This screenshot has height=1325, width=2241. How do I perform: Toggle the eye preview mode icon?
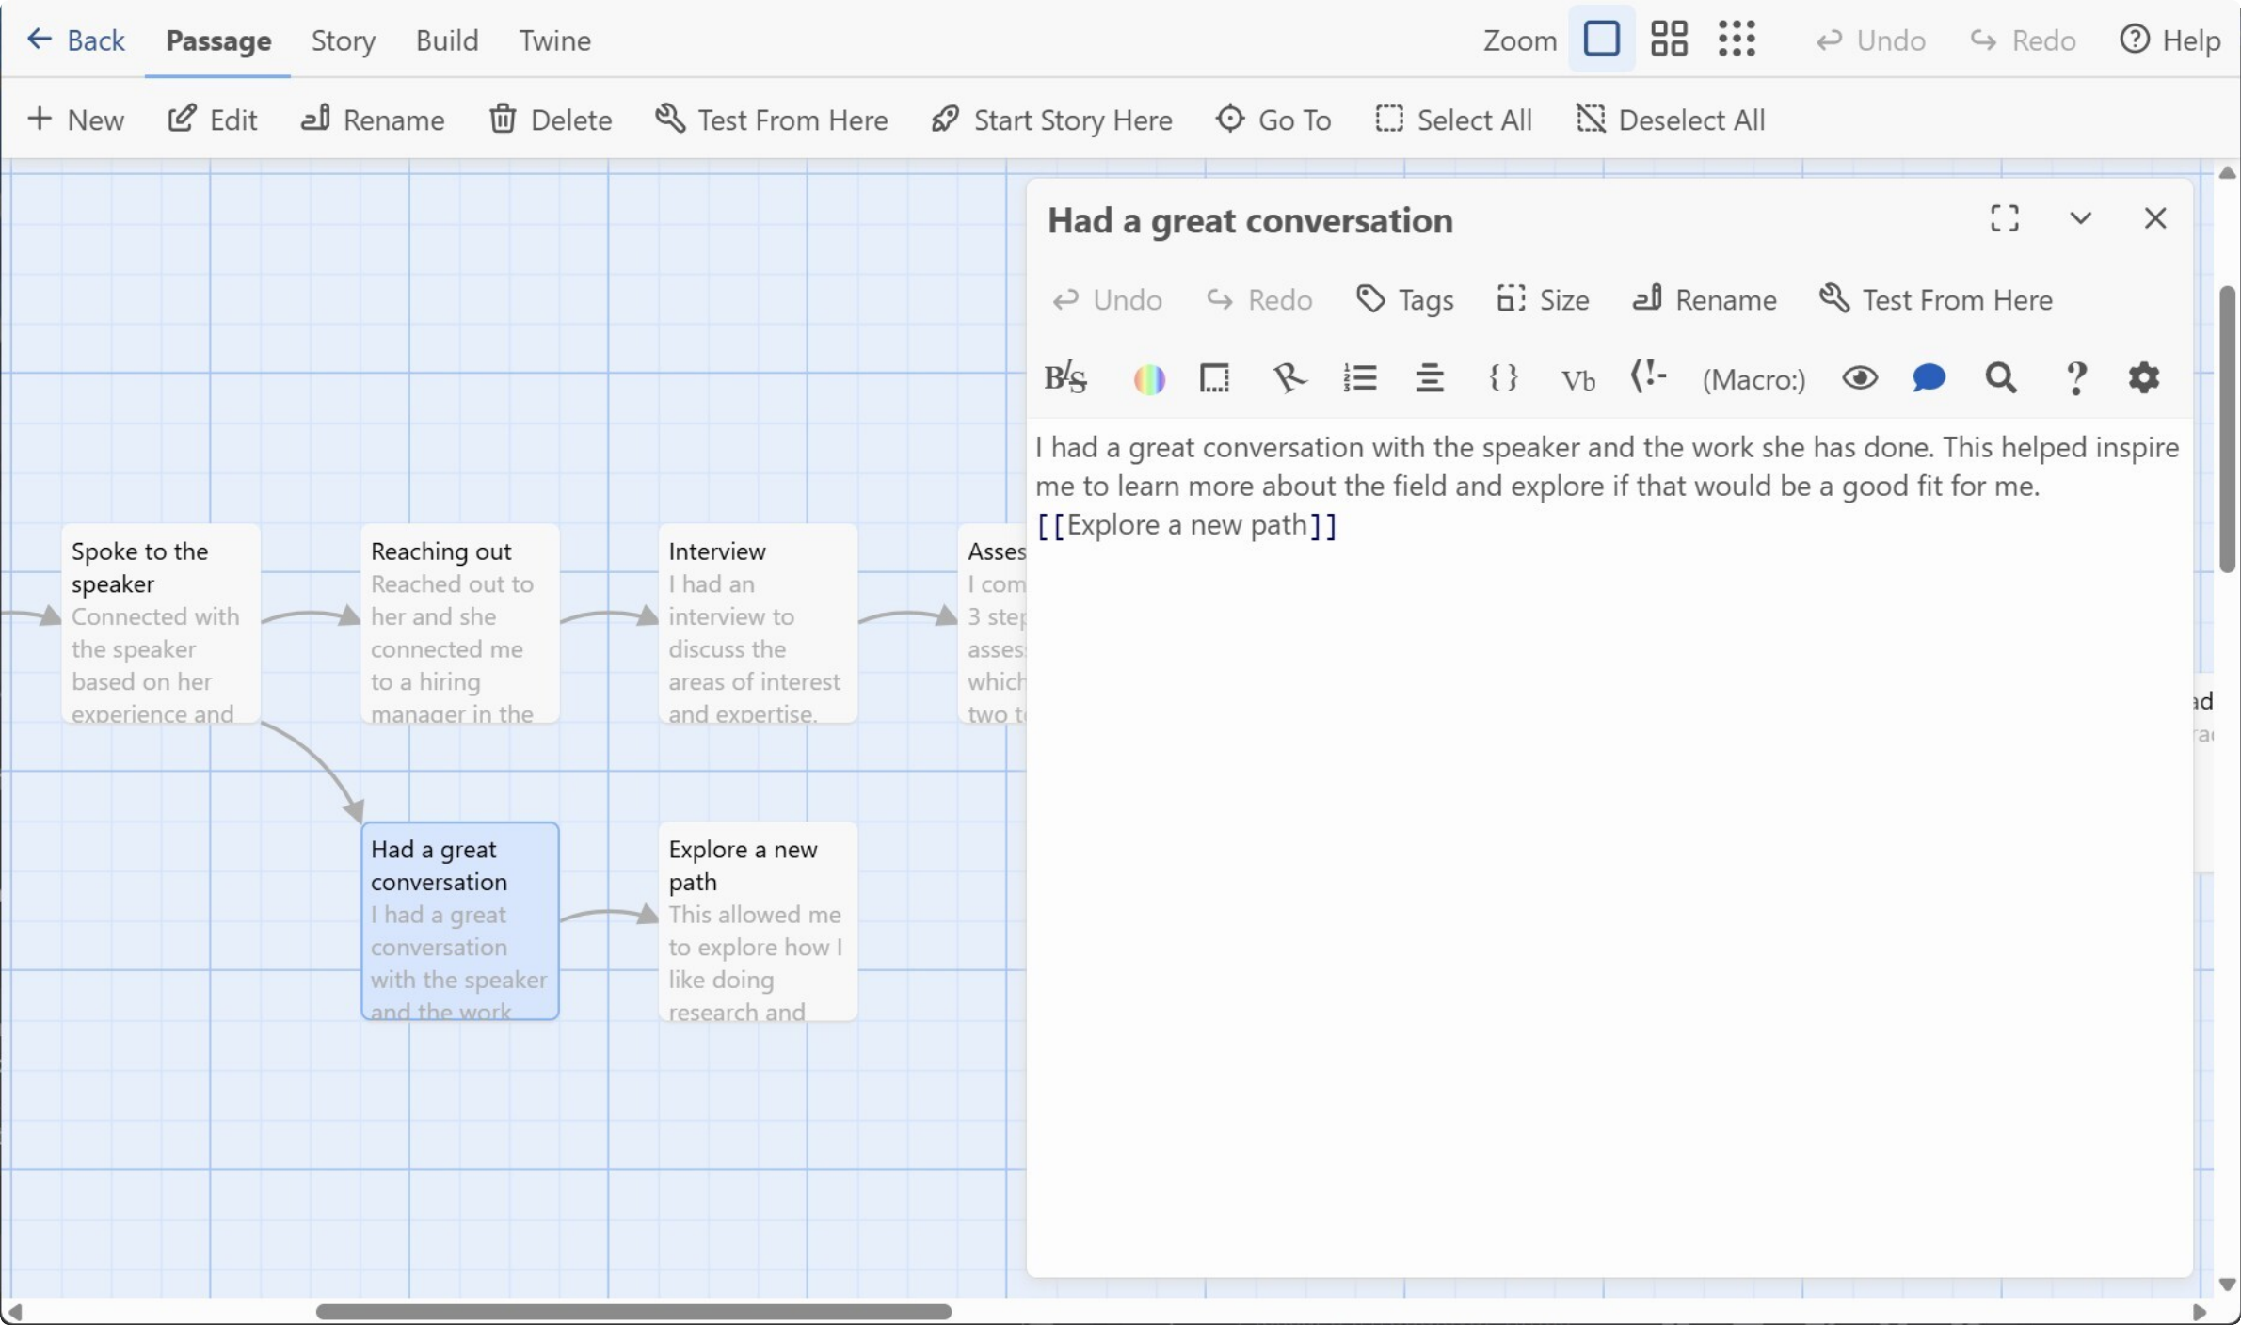(x=1860, y=378)
